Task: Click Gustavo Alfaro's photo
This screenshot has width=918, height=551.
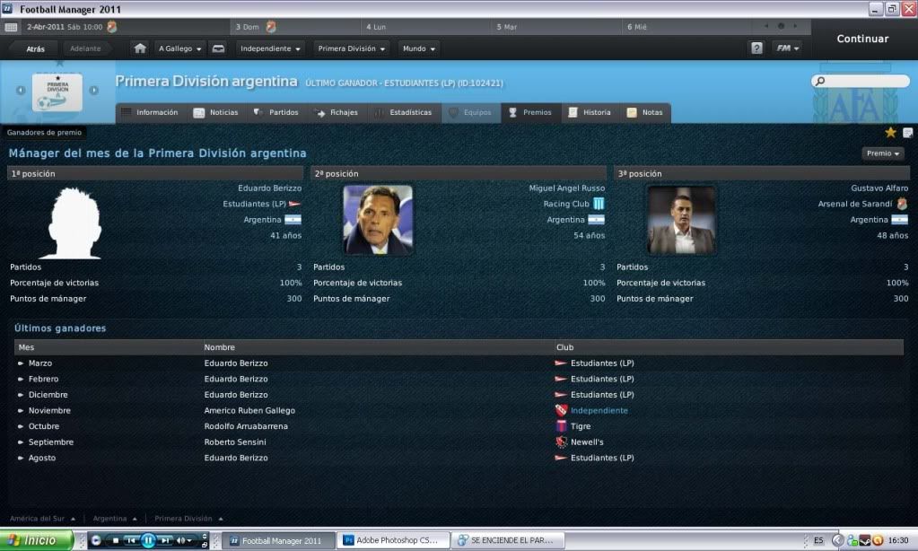Action: [x=681, y=220]
